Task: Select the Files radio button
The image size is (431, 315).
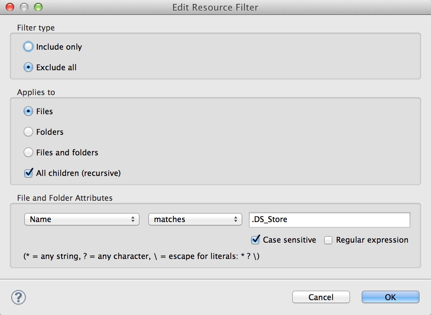Action: tap(28, 111)
